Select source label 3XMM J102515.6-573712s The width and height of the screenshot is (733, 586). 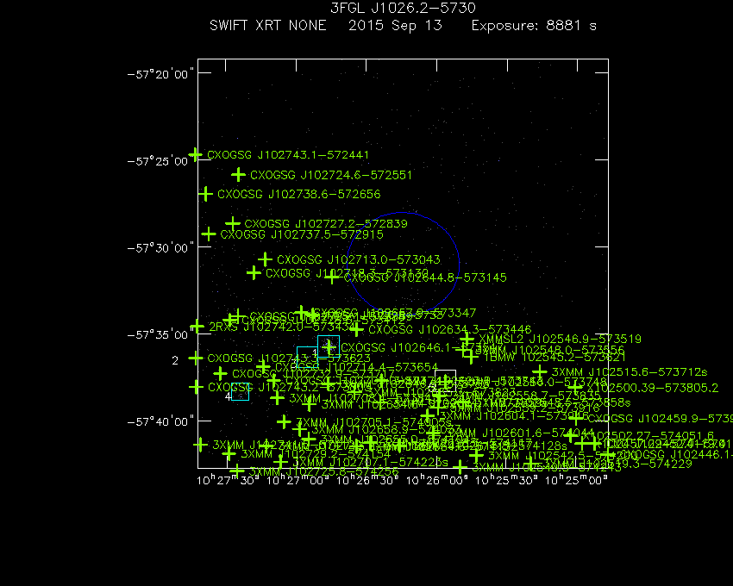pos(630,372)
